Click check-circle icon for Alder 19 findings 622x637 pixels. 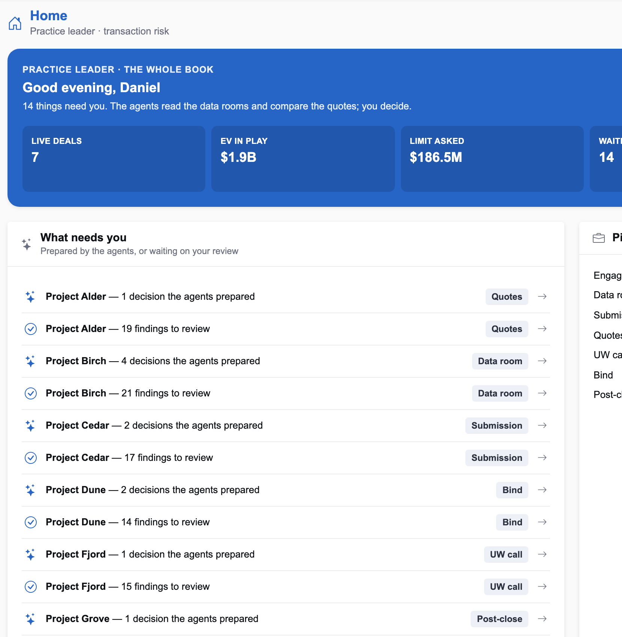(x=30, y=329)
